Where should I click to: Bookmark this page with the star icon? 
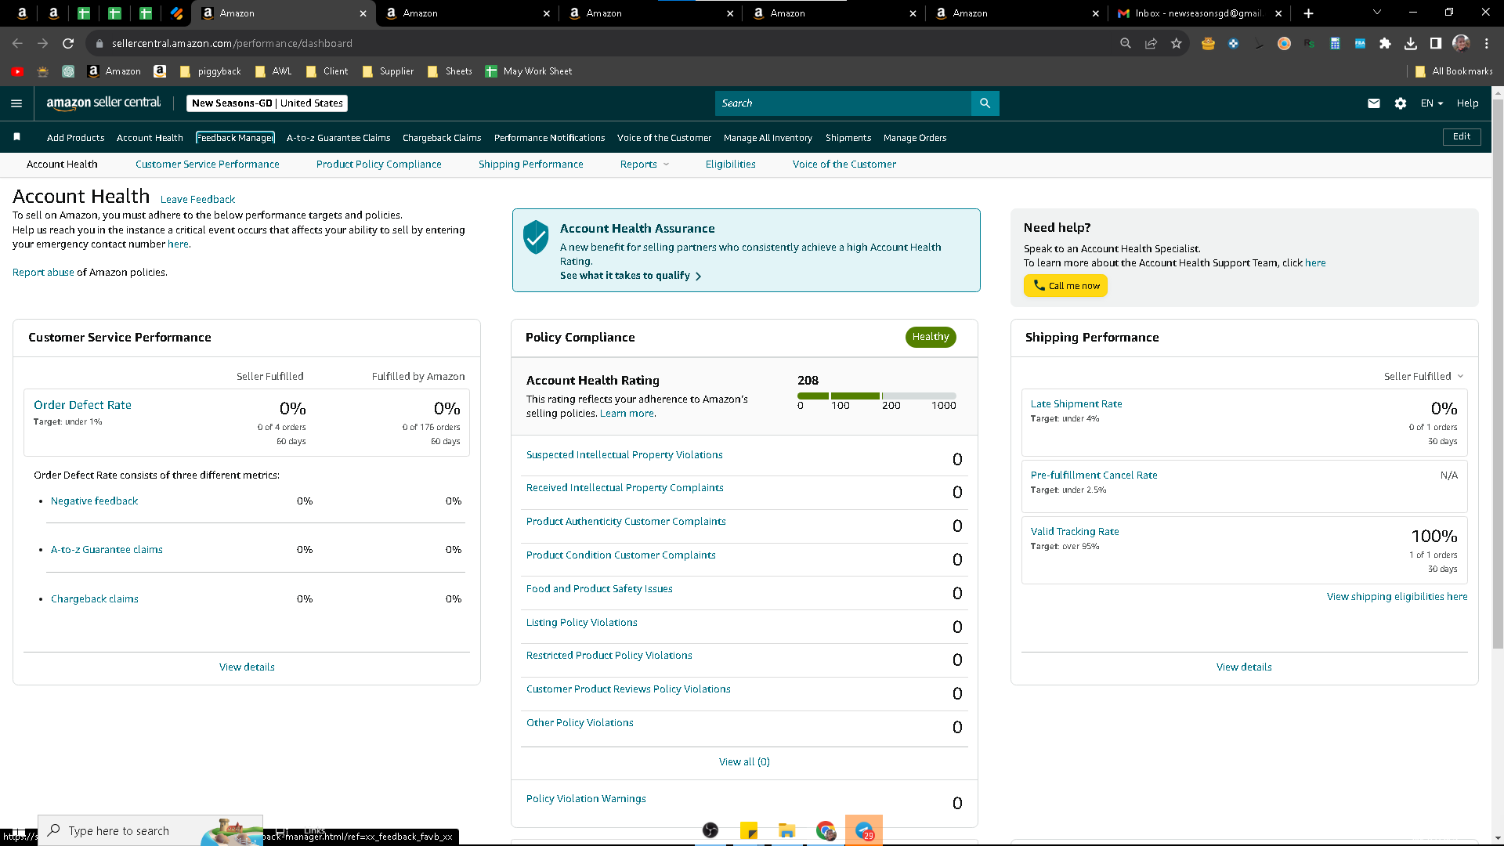coord(1176,44)
